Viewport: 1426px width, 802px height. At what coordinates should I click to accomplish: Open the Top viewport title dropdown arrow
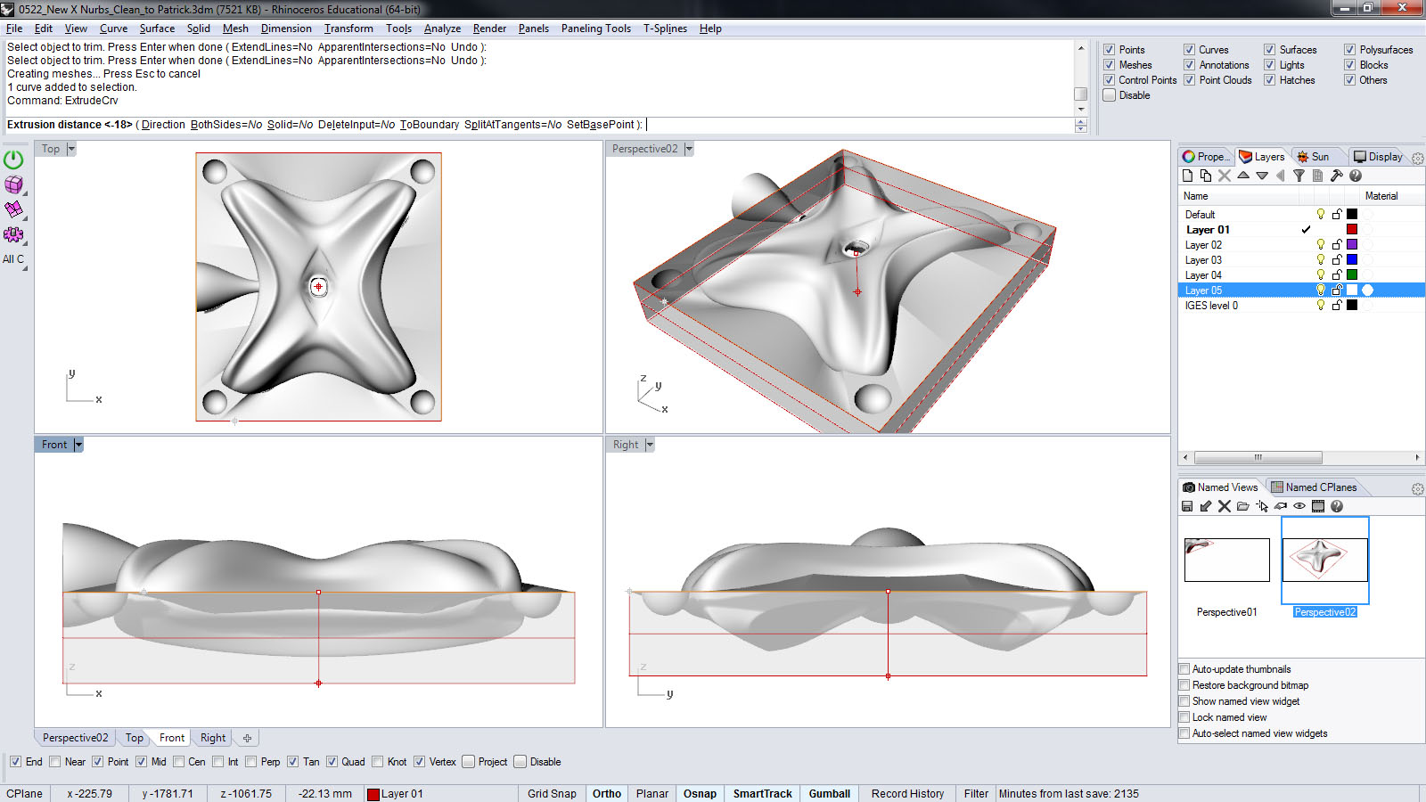(71, 149)
